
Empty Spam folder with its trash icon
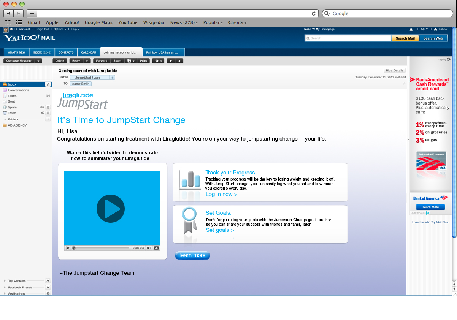pos(48,107)
